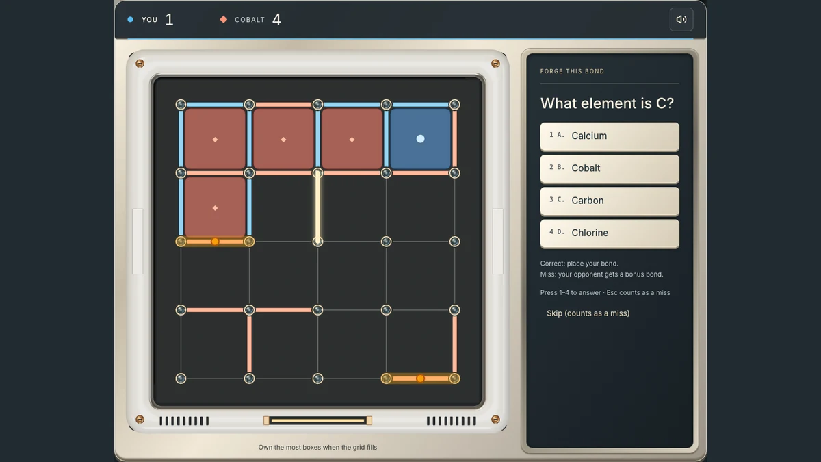Click the 'FORGE THIS BOND' heading
This screenshot has height=462, width=821.
tap(572, 71)
